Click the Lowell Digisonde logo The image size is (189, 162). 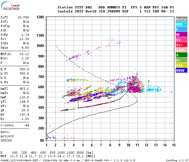pyautogui.click(x=10, y=6)
